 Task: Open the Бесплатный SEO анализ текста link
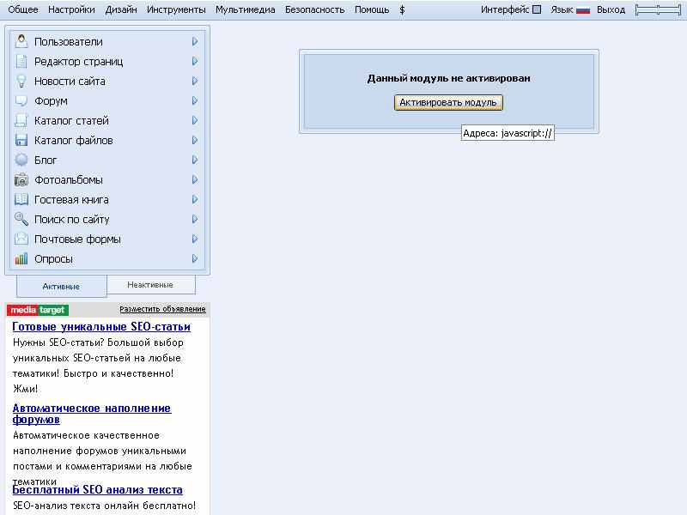(x=97, y=489)
